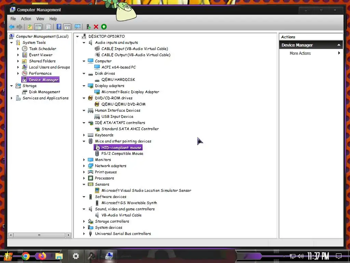
Task: Click Scan for hardware changes monitor icon
Action: pos(78,27)
